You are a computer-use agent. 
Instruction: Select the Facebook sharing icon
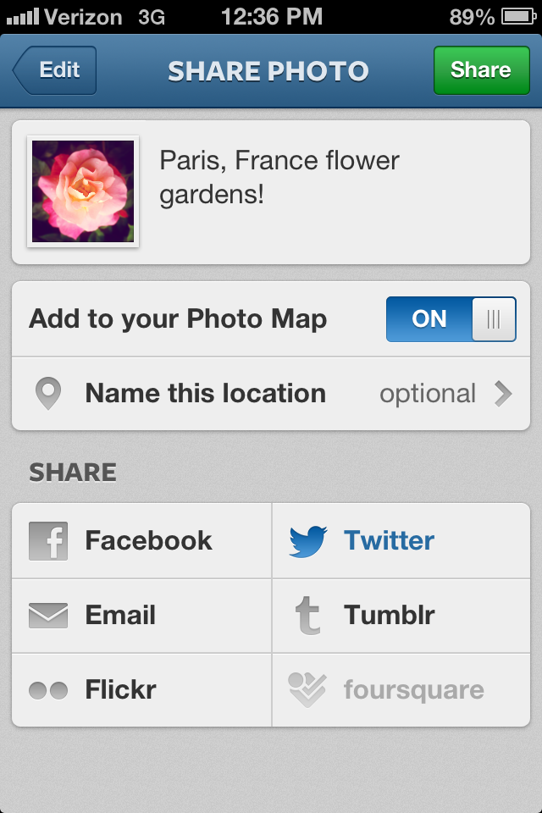48,539
